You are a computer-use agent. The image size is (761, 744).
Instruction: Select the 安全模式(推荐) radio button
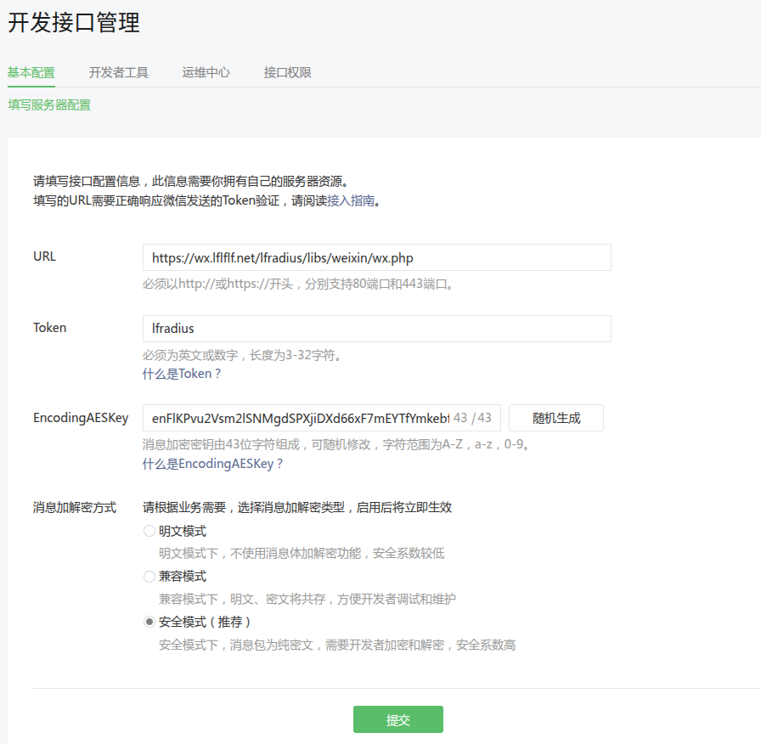point(149,622)
